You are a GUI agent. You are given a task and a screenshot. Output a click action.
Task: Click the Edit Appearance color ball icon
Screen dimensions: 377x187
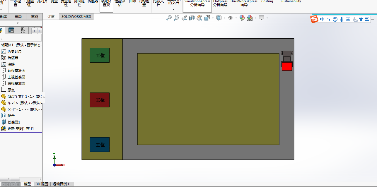(x=242, y=18)
